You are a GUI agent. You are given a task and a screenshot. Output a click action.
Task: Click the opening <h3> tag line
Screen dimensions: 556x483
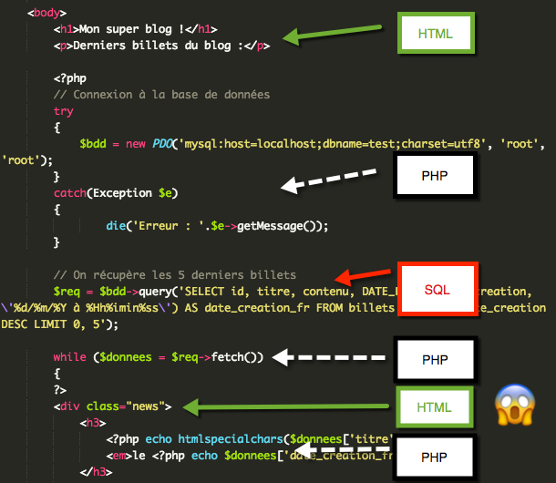click(93, 423)
